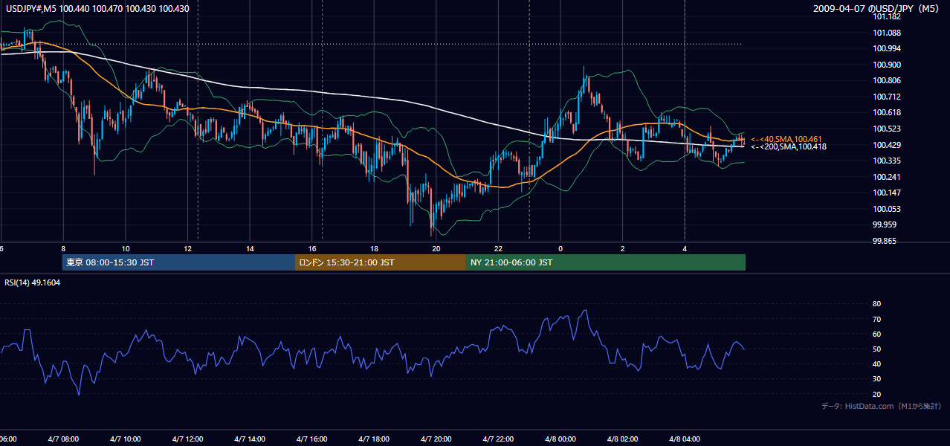Click the 101.088 price axis label
Viewport: 950px width, 446px height.
pos(887,33)
